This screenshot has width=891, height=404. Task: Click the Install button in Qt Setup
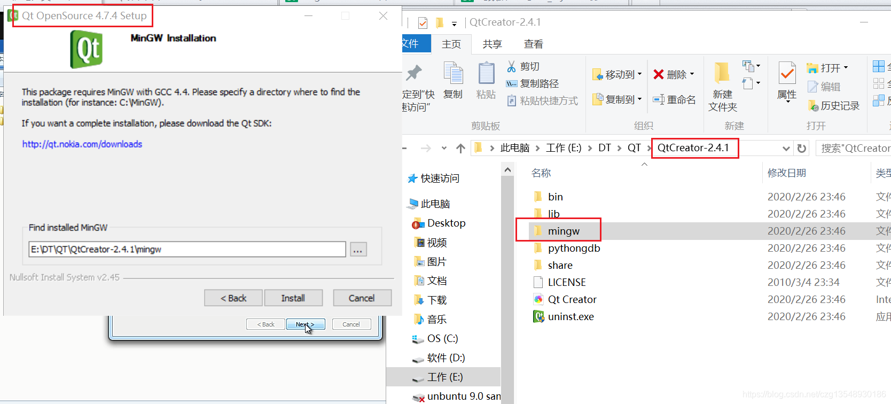pyautogui.click(x=293, y=298)
